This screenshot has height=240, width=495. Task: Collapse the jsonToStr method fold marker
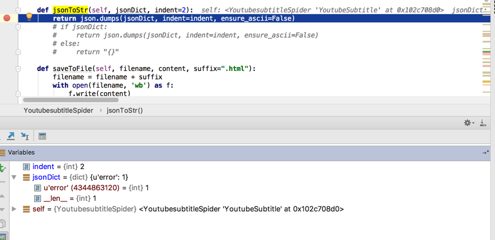[18, 10]
